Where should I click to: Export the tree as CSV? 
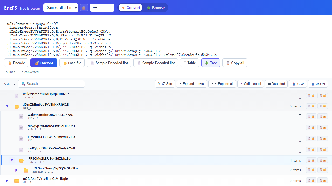(x=298, y=84)
